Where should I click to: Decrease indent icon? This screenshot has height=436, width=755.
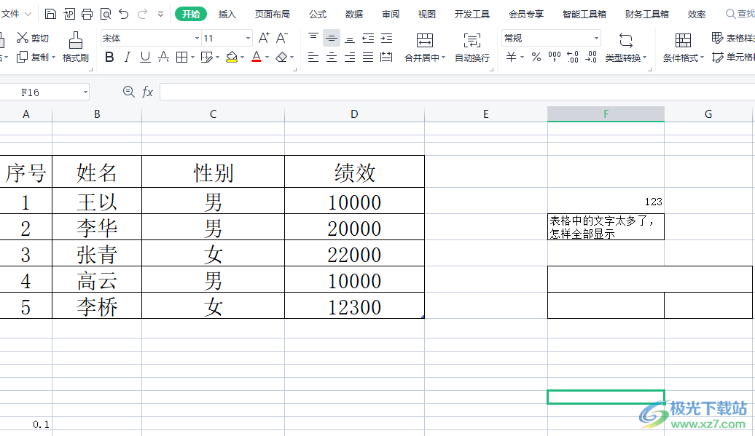(x=368, y=38)
